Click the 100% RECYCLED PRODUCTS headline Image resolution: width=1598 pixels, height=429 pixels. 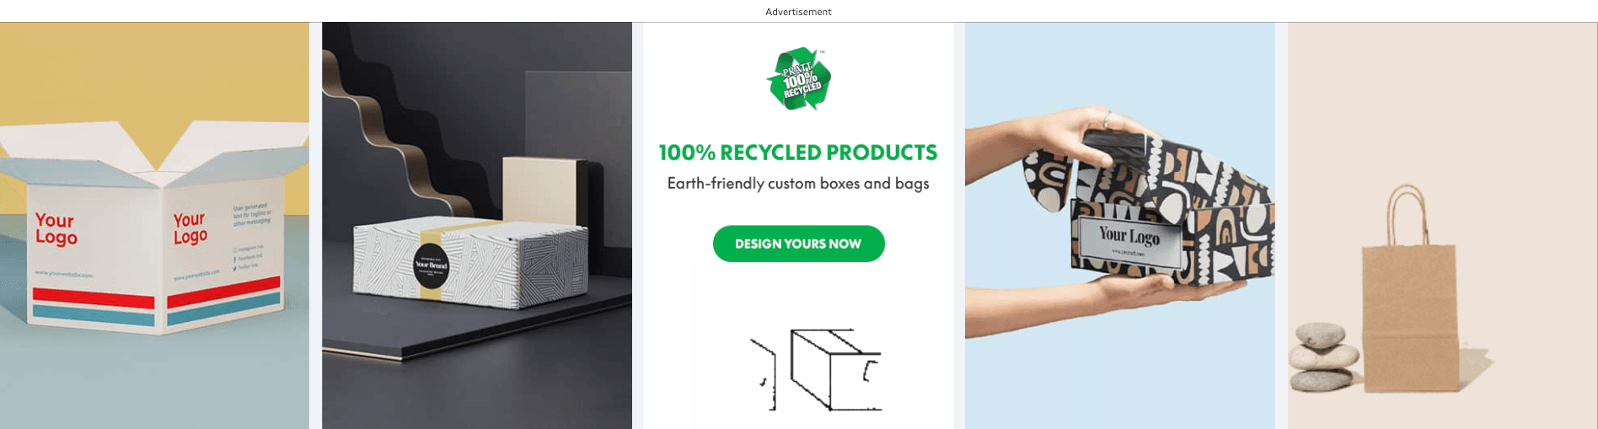[x=797, y=153]
